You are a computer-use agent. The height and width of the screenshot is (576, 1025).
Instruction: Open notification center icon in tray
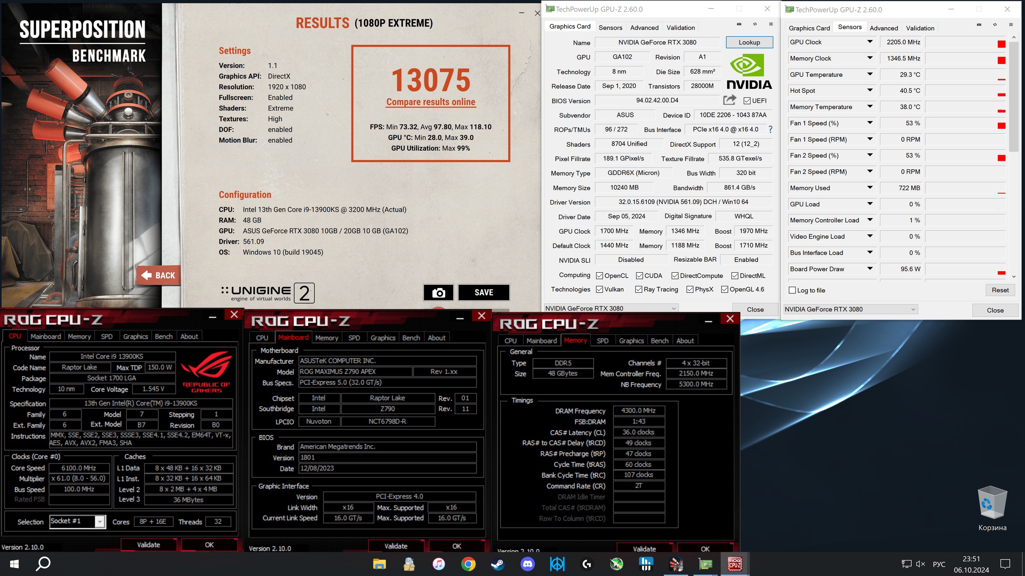coord(1005,564)
